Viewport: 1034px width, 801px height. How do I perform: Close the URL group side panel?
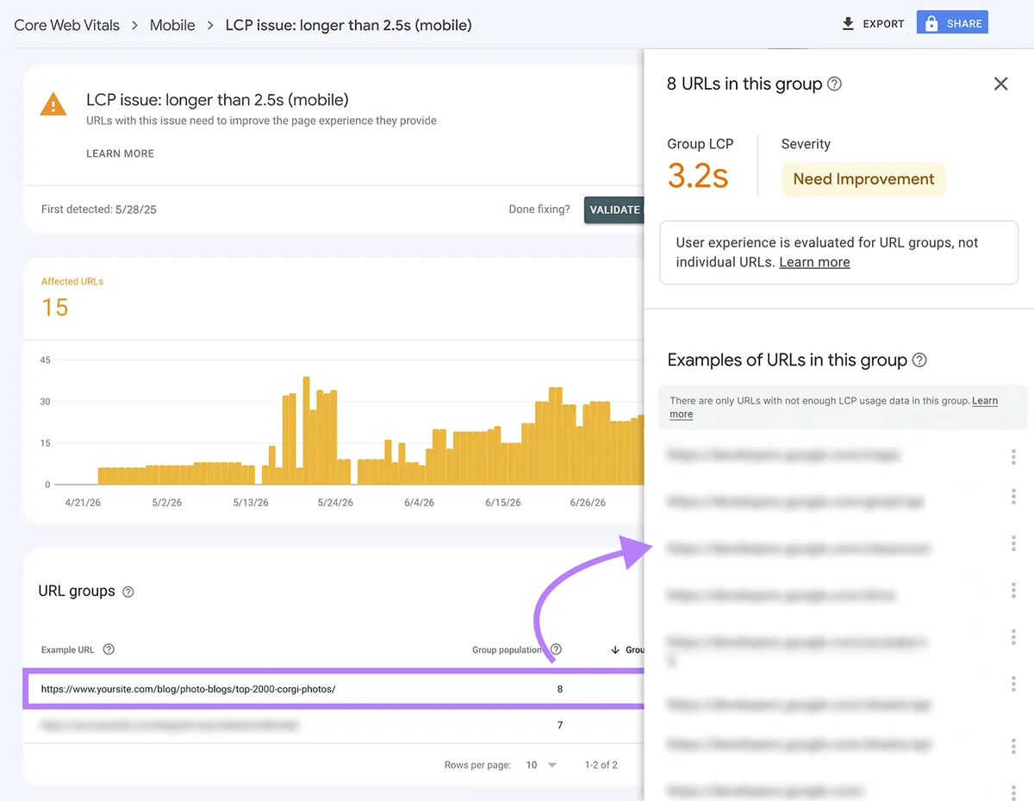tap(1000, 84)
